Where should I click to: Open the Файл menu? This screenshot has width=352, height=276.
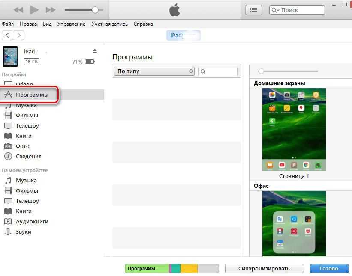(8, 24)
